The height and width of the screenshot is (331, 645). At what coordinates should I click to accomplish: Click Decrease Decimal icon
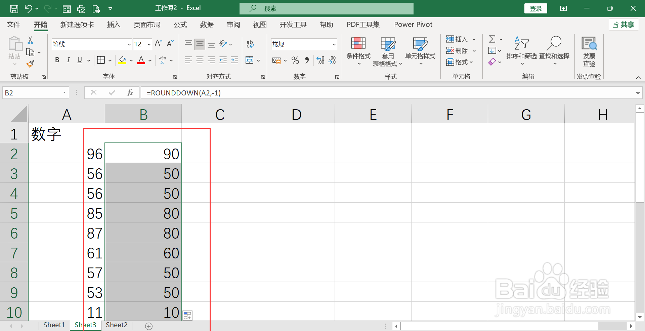pyautogui.click(x=332, y=60)
